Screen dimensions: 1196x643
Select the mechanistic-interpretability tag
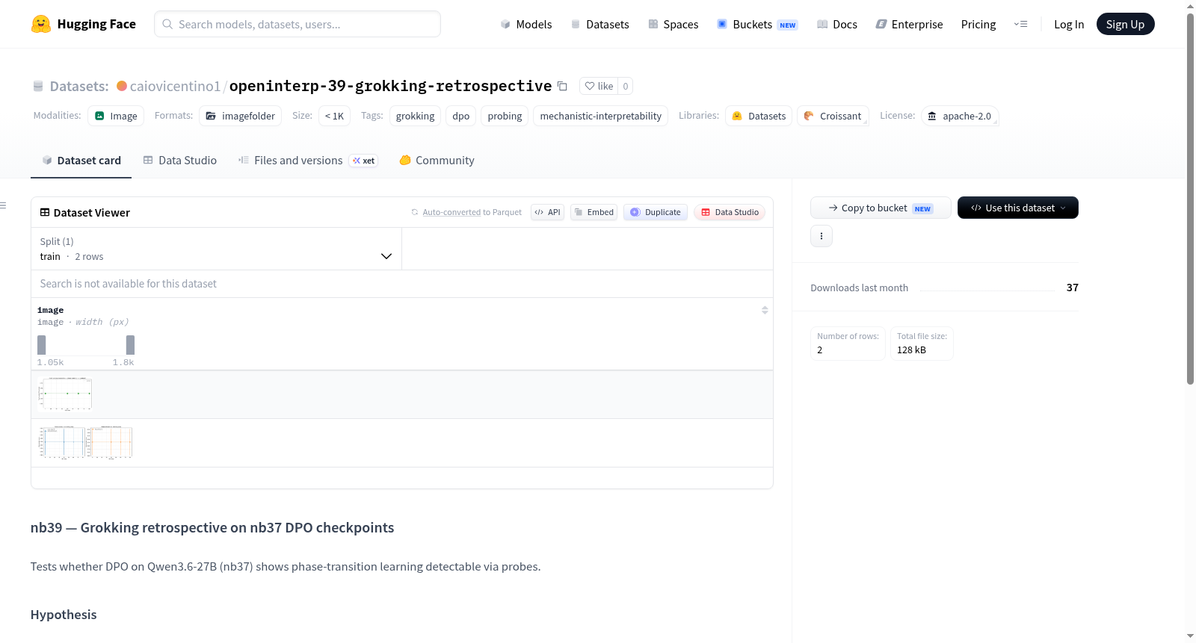point(600,116)
